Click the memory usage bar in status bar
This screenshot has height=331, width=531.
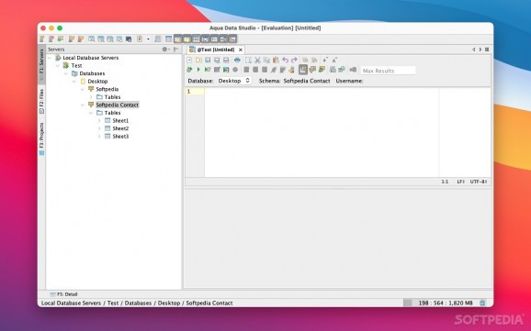(x=440, y=303)
